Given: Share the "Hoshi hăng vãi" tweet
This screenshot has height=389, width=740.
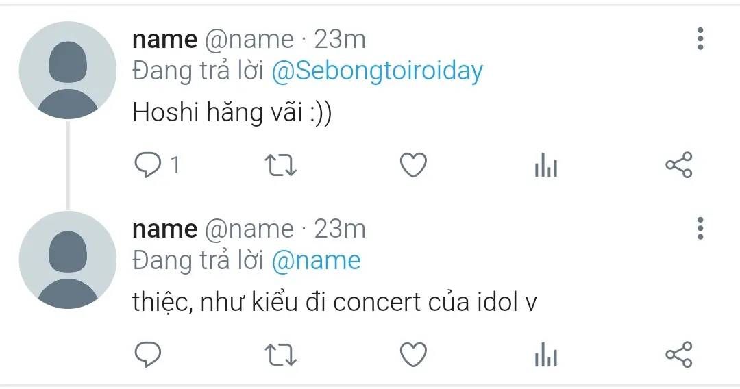Looking at the screenshot, I should coord(679,166).
